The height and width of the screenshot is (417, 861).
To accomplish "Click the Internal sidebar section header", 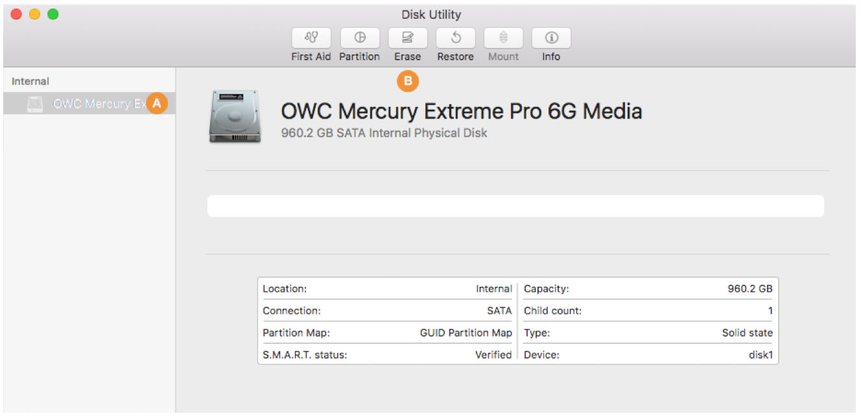I will click(x=30, y=81).
